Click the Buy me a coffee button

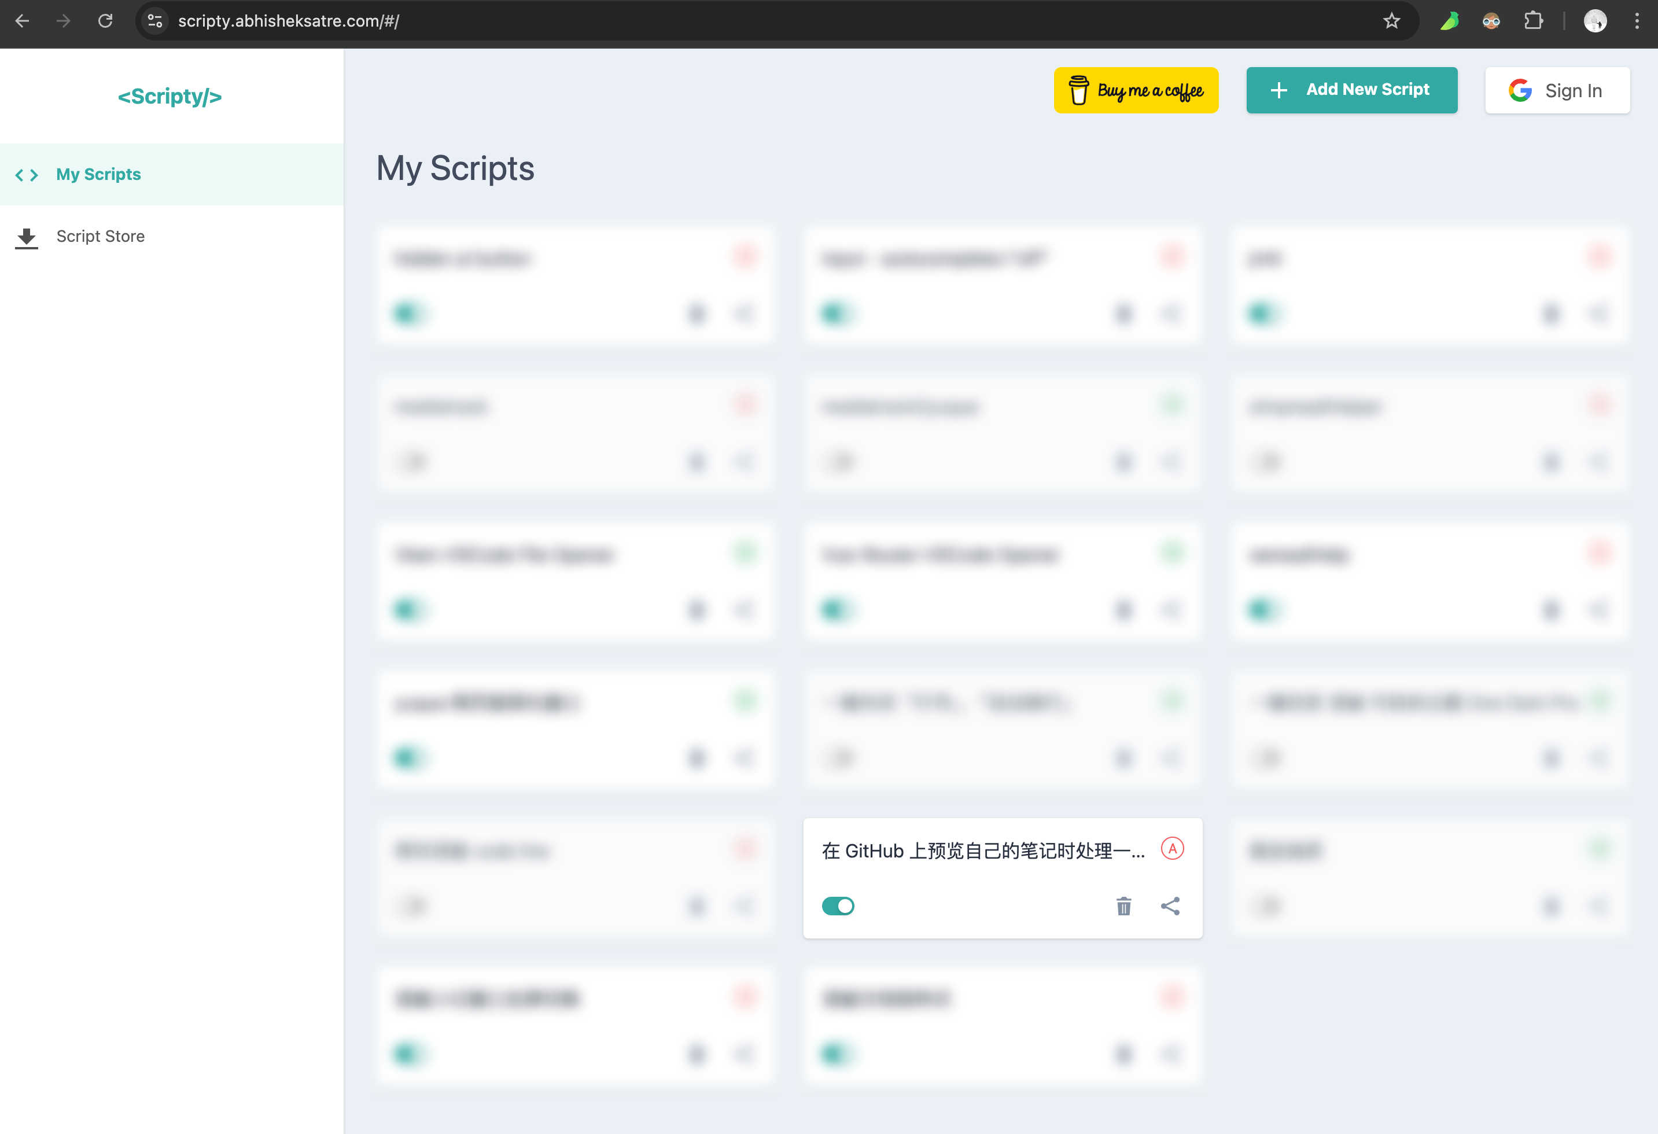click(x=1136, y=91)
